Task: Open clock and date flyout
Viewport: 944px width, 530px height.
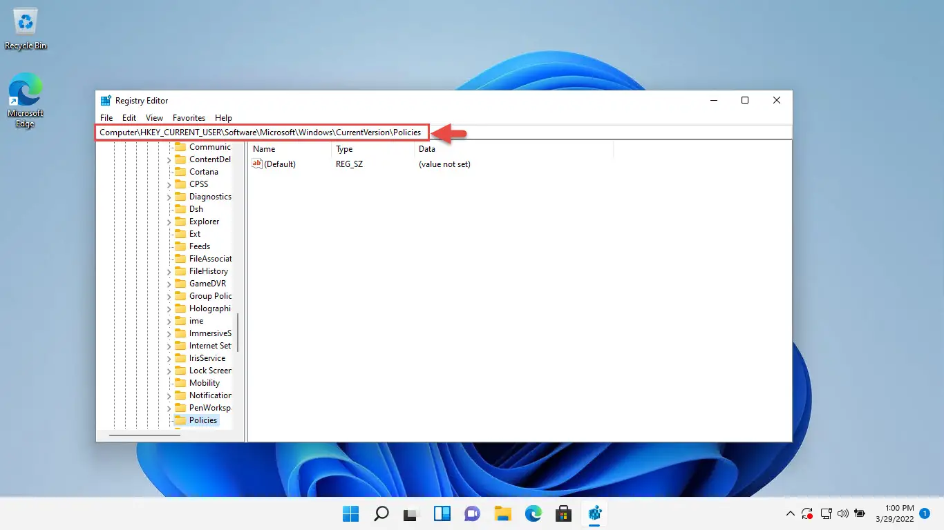Action: [x=894, y=513]
